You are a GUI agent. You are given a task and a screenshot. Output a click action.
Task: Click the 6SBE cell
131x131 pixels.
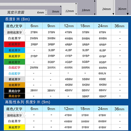tap(102, 79)
